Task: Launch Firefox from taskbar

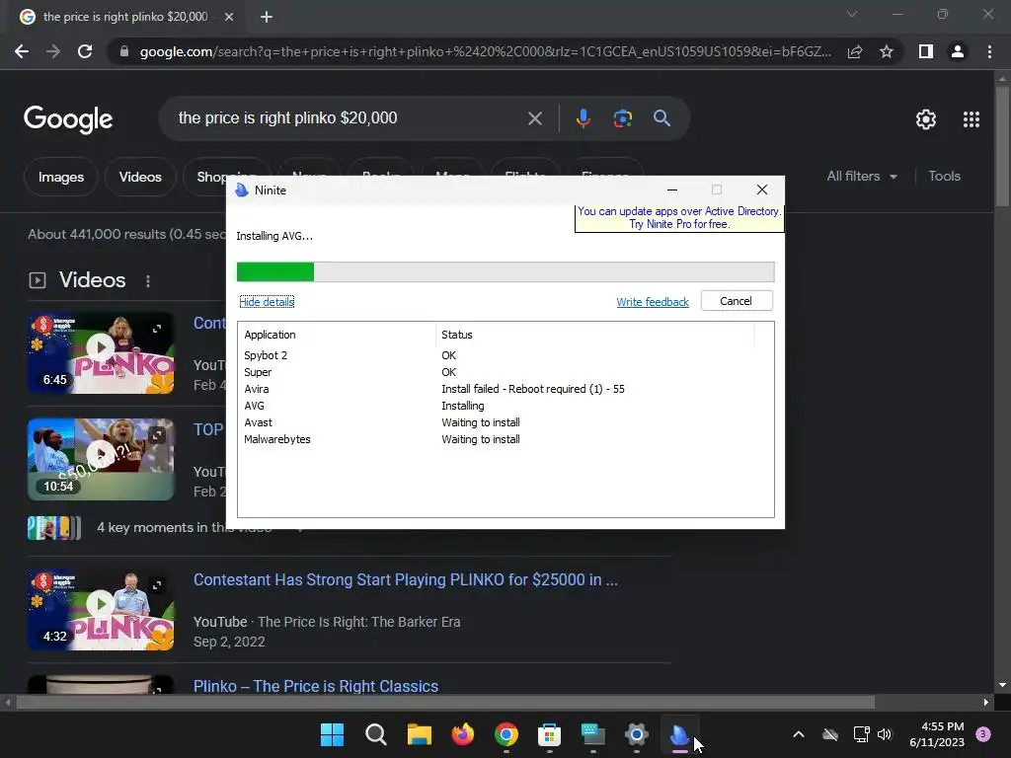Action: [x=462, y=734]
